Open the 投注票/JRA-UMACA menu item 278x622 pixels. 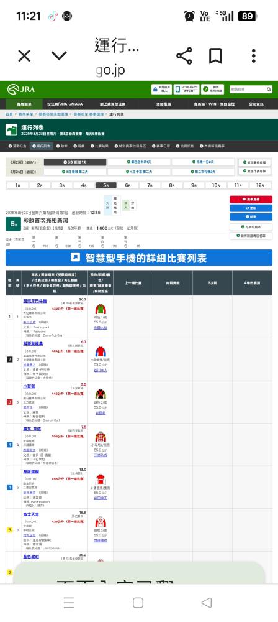[65, 104]
